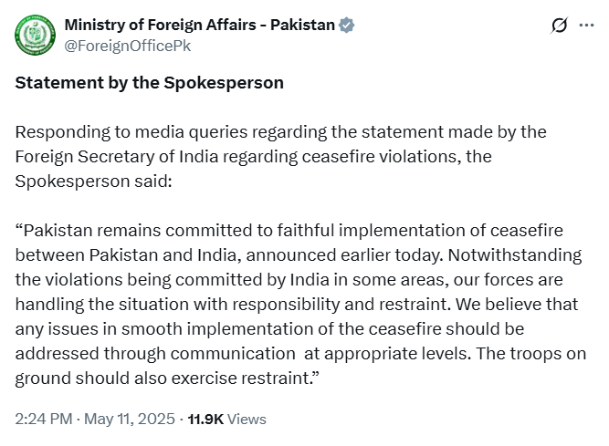
Task: View the 11.9K count
Action: tap(205, 420)
